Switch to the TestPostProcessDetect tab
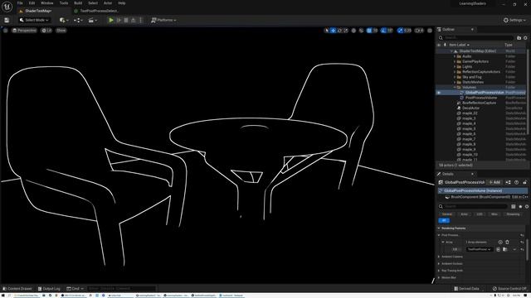This screenshot has width=531, height=298. pyautogui.click(x=99, y=11)
